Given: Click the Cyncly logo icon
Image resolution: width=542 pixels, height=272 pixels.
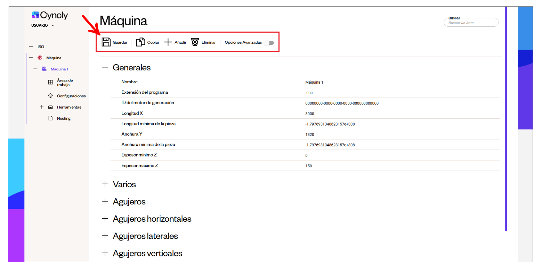Looking at the screenshot, I should coord(35,15).
